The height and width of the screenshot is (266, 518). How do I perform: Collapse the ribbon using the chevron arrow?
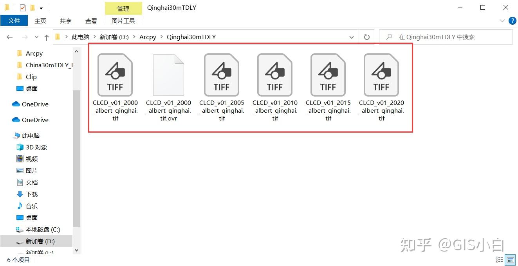point(503,21)
